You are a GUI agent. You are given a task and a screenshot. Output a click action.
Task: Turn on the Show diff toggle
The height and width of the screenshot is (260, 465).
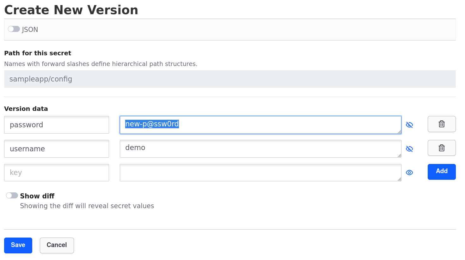(12, 196)
